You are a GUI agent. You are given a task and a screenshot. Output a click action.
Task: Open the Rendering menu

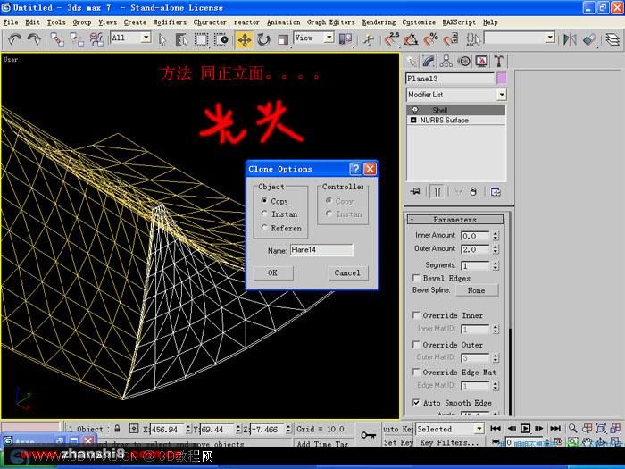(x=379, y=22)
